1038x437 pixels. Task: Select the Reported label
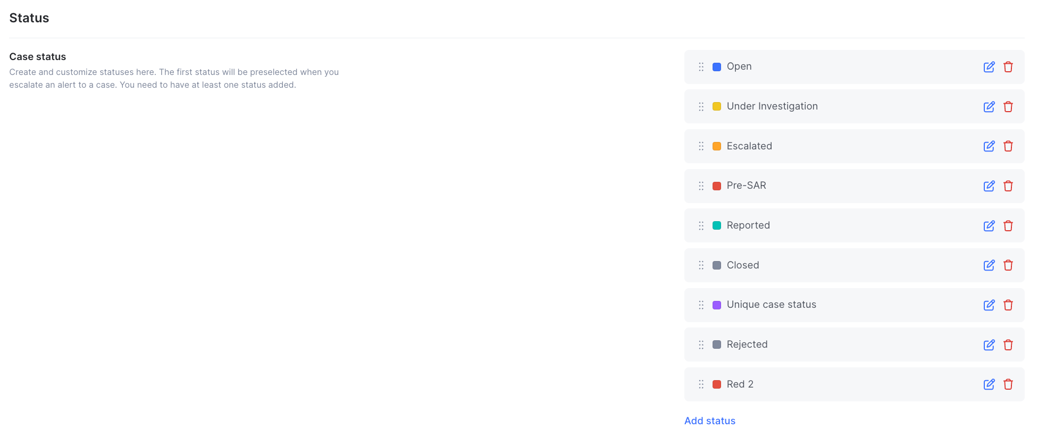748,225
